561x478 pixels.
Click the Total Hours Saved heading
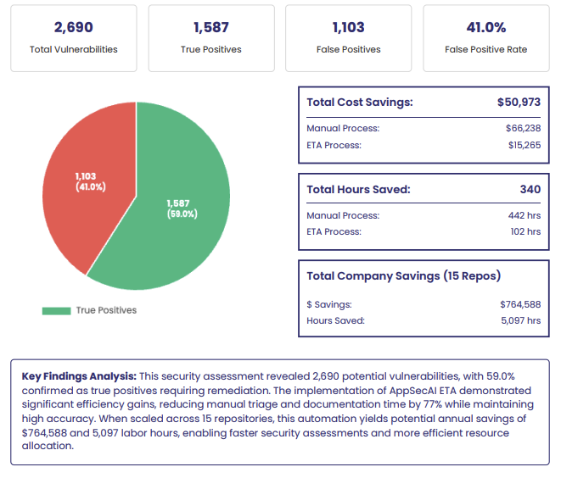tap(358, 189)
